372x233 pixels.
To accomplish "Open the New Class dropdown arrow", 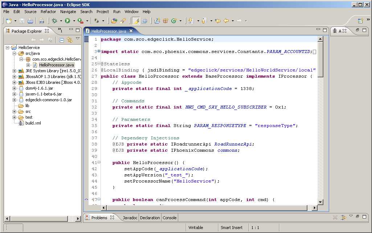I will coord(180,21).
